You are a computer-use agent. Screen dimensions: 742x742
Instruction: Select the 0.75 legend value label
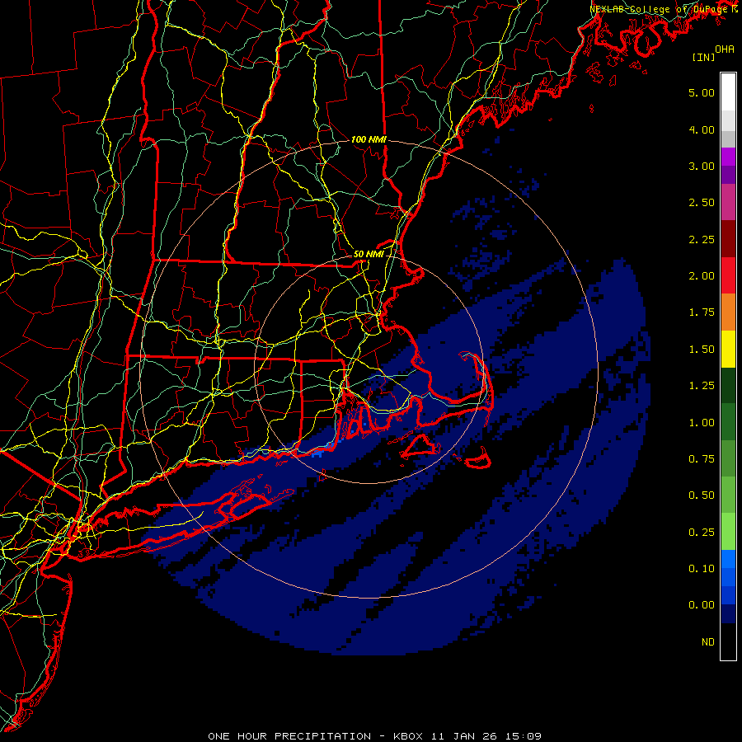coord(702,459)
